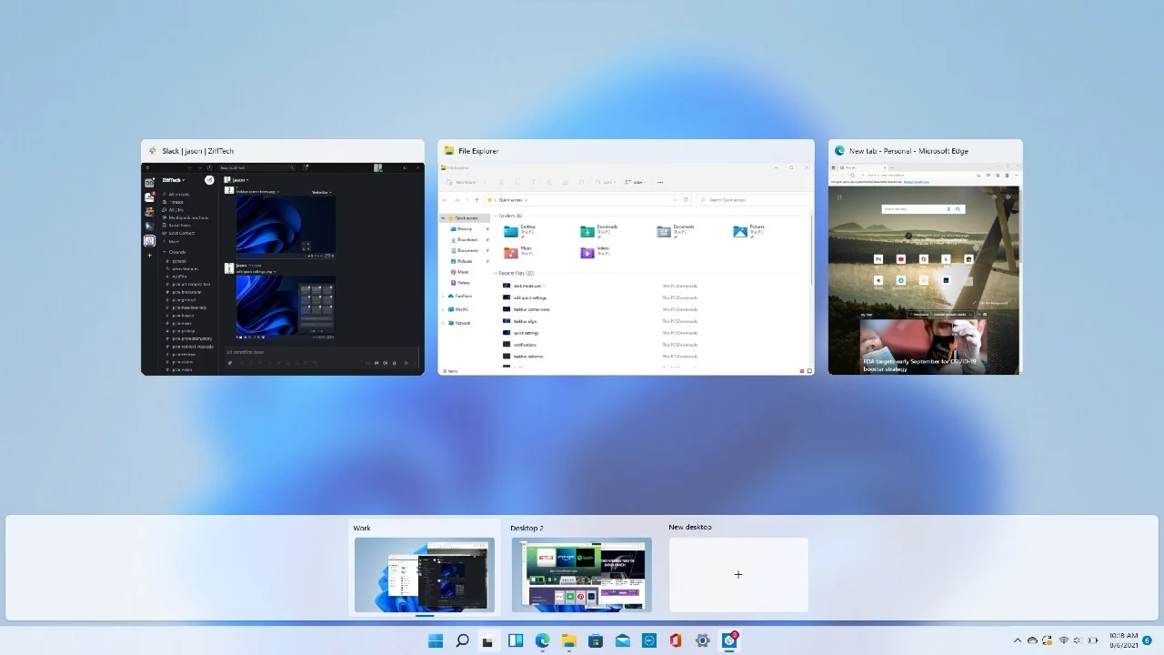Switch to the Desktop 2 thumbnail
The height and width of the screenshot is (655, 1164).
(x=581, y=574)
